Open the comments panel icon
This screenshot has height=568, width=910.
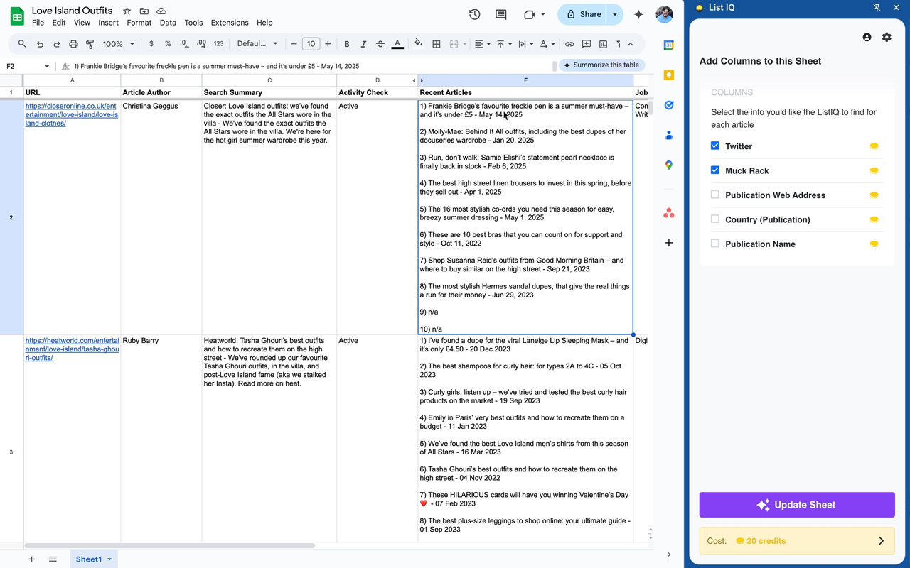pos(500,14)
